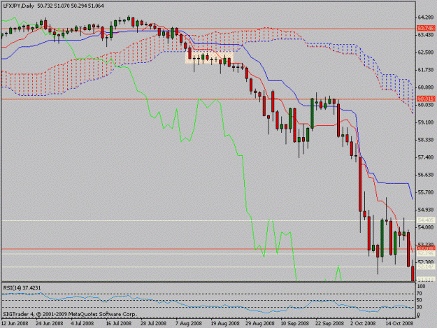This screenshot has height=328, width=437.
Task: Select the 29 Aug 2008 date label
Action: click(x=259, y=323)
